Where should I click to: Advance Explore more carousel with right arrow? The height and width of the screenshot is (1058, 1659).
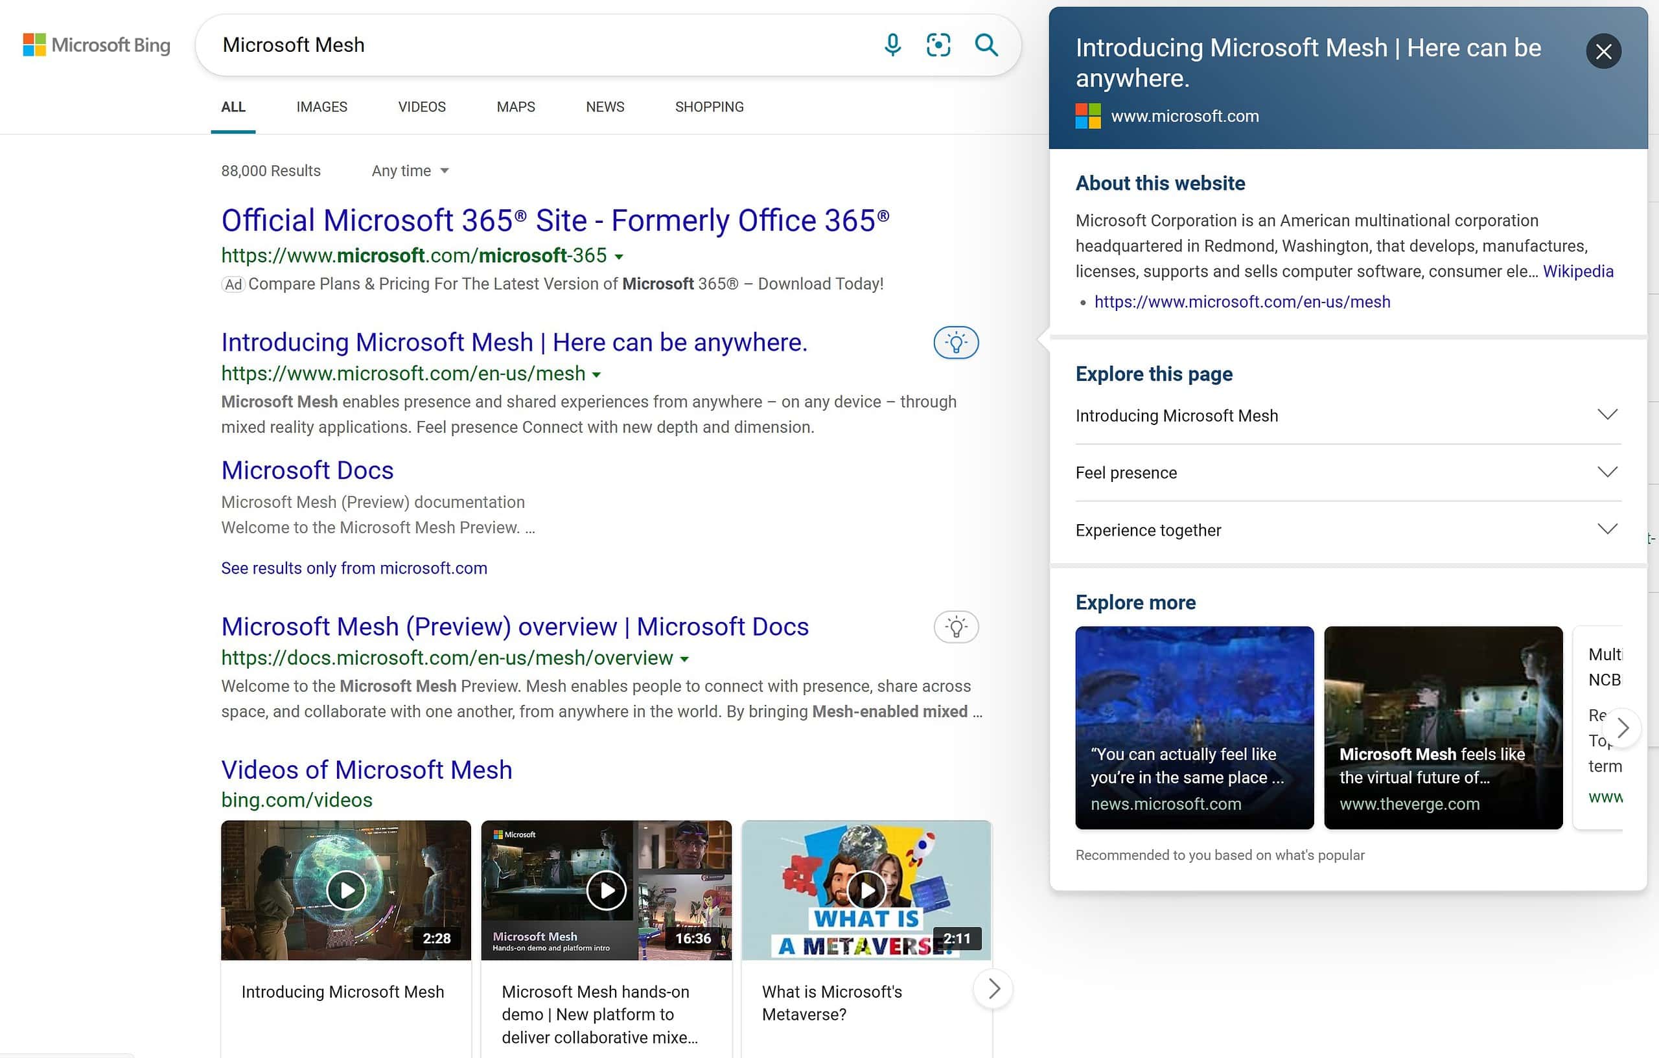coord(1623,728)
